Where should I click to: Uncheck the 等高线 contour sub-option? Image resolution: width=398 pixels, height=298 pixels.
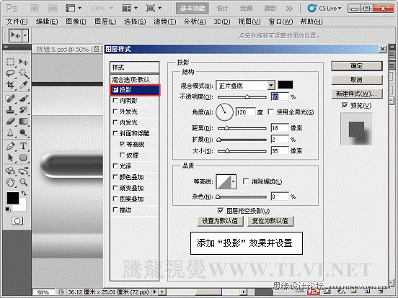tap(122, 144)
